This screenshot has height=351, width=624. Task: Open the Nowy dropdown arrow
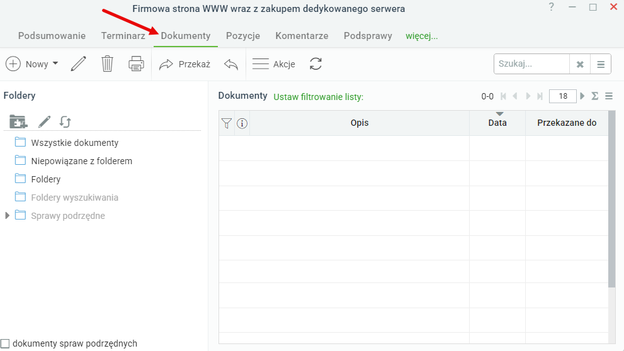[x=55, y=64]
